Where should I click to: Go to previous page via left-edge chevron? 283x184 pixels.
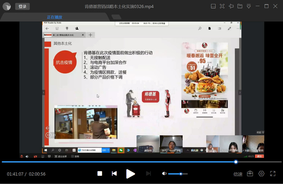click(44, 93)
